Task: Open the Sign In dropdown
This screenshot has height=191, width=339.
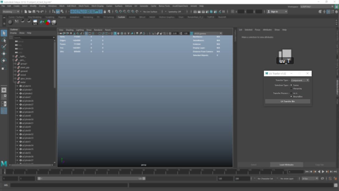Action: coord(277,12)
